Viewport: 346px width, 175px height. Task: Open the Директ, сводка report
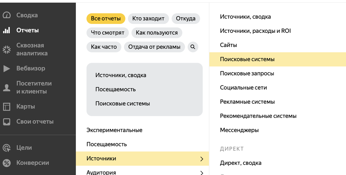pyautogui.click(x=241, y=163)
